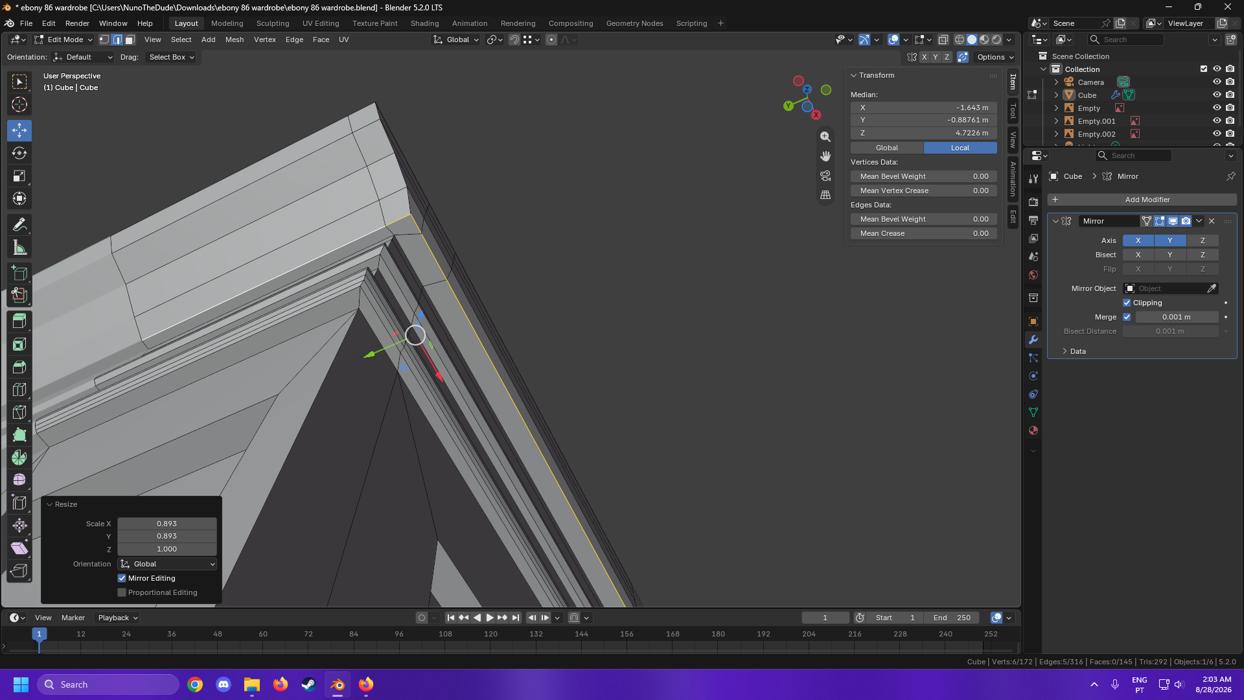The width and height of the screenshot is (1244, 700).
Task: Switch perspective/orthographic with grid icon
Action: 825,195
